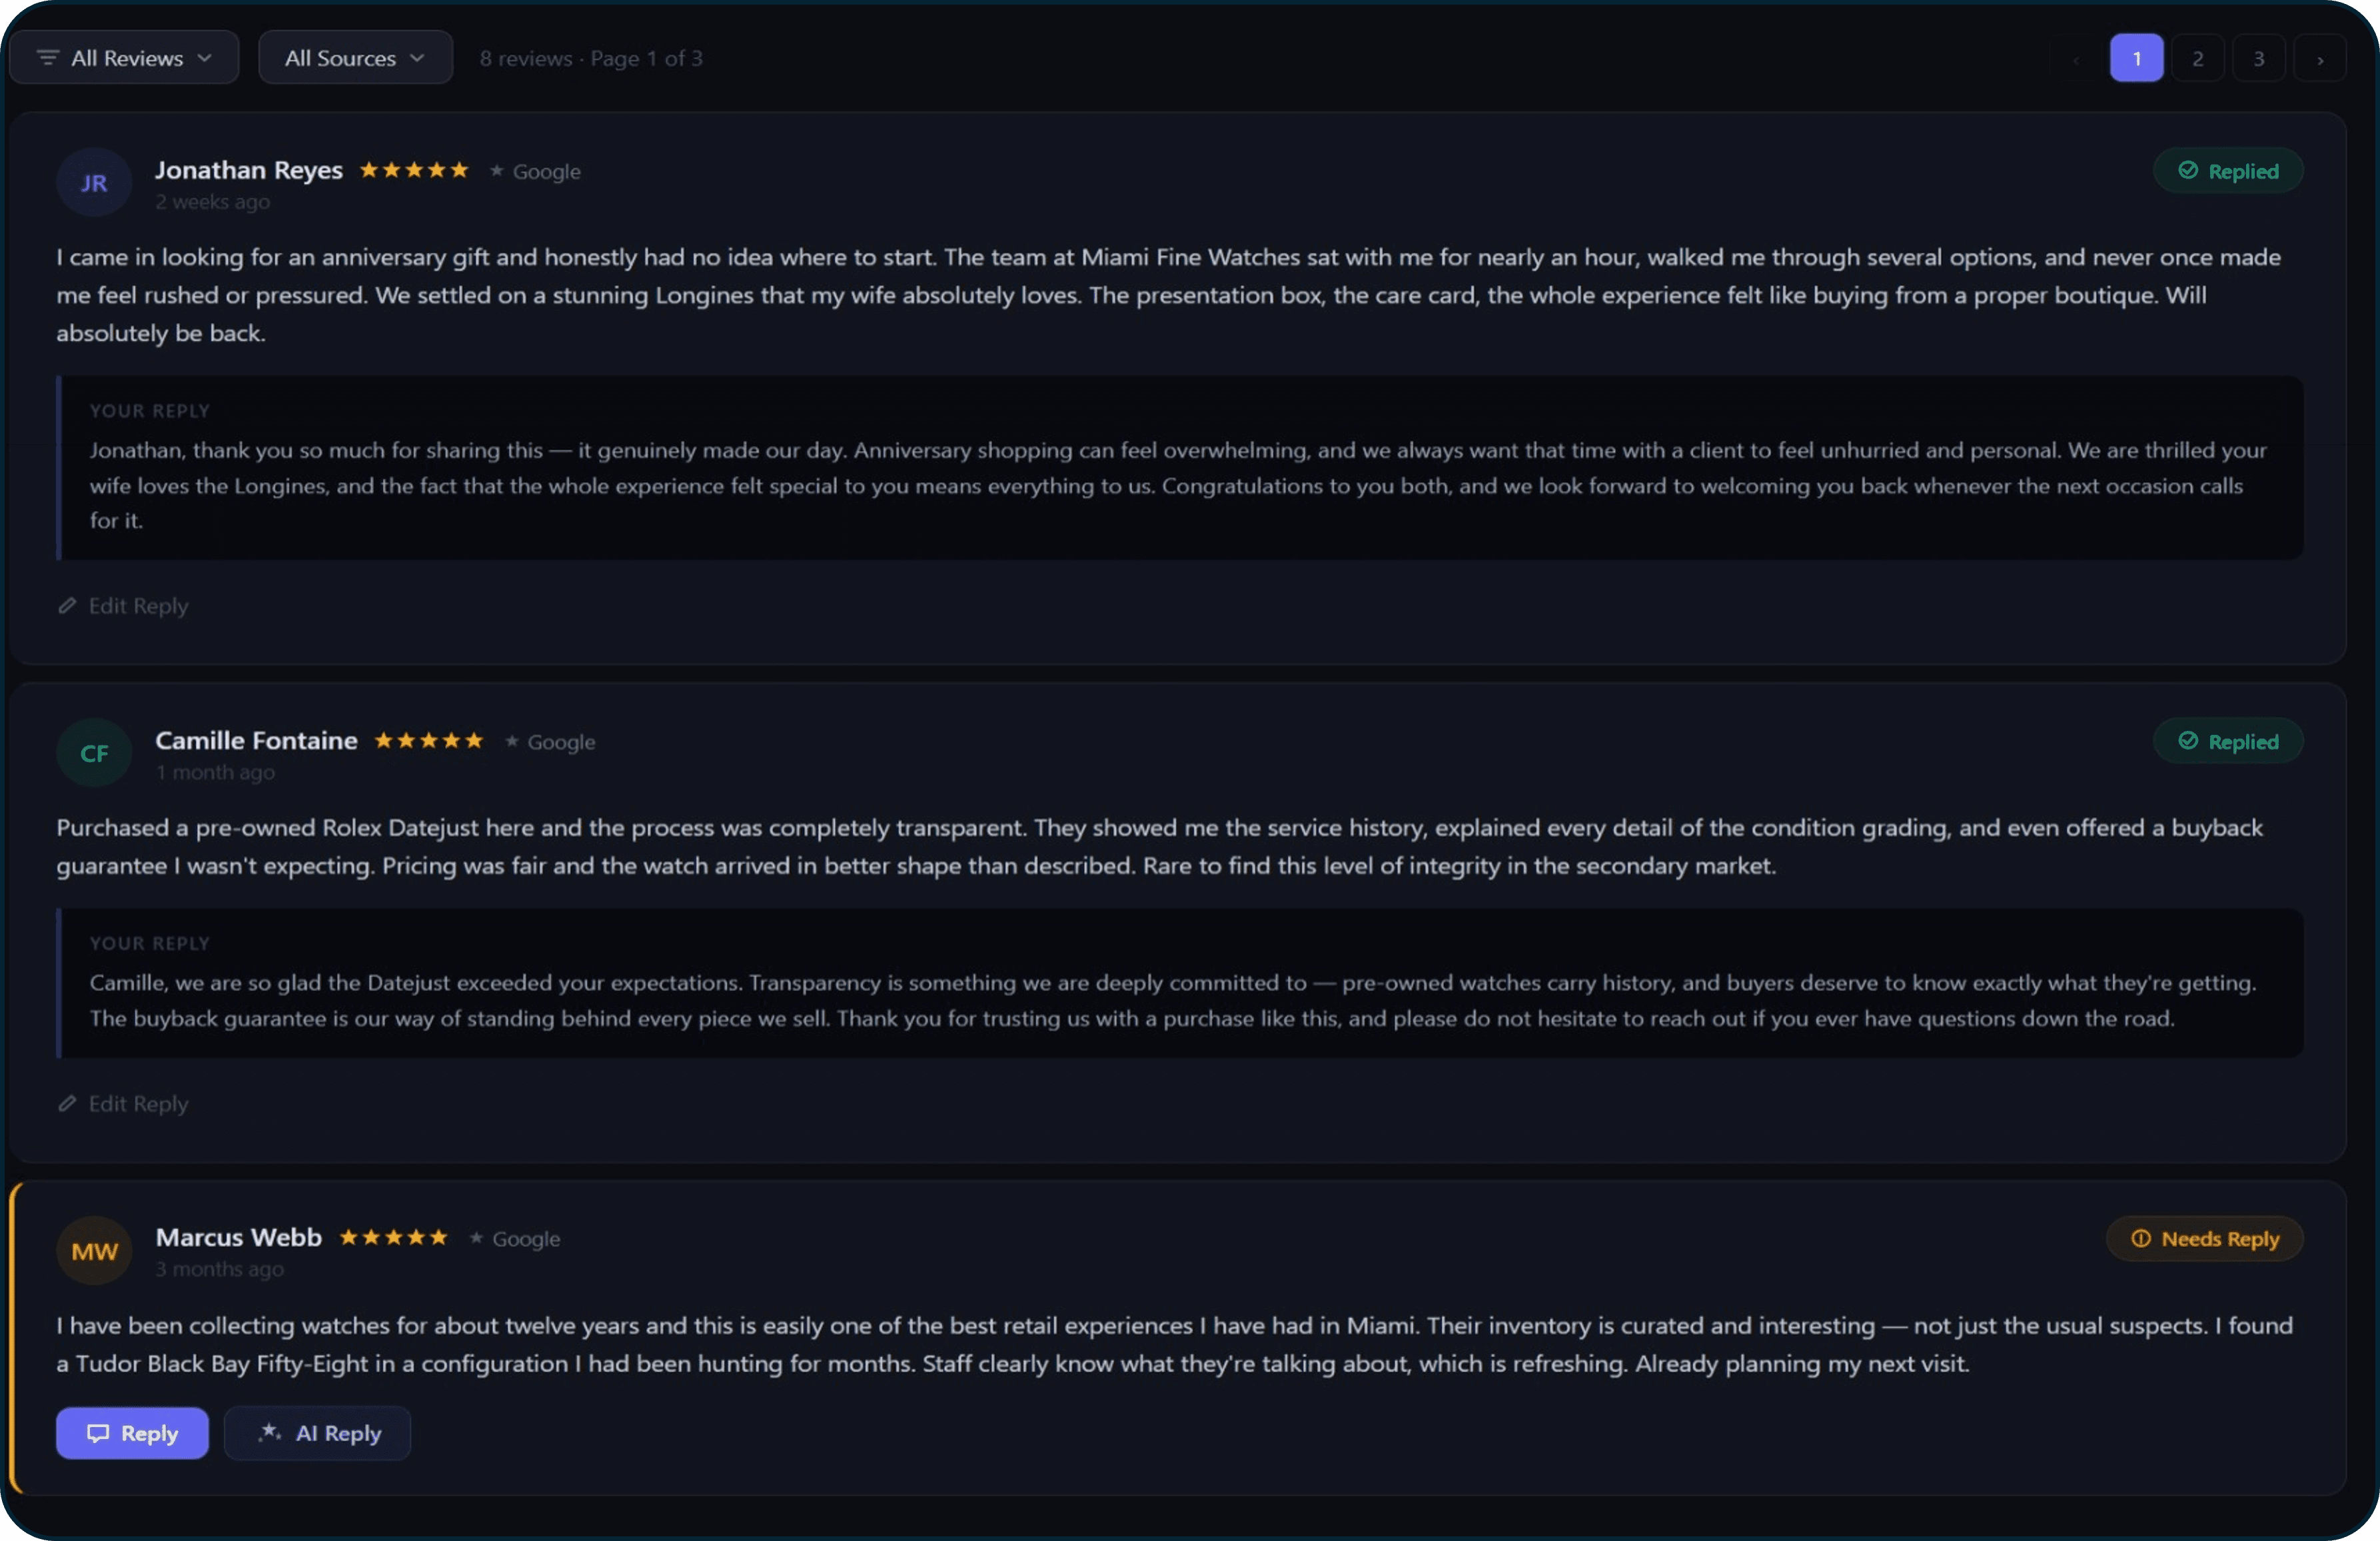This screenshot has height=1541, width=2380.
Task: Click the Replied badge on Camille Fontaine review
Action: click(2228, 741)
